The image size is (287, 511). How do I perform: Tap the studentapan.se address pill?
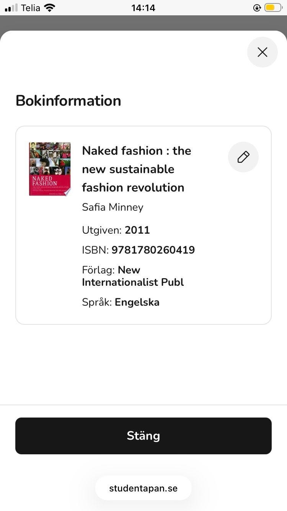[143, 488]
